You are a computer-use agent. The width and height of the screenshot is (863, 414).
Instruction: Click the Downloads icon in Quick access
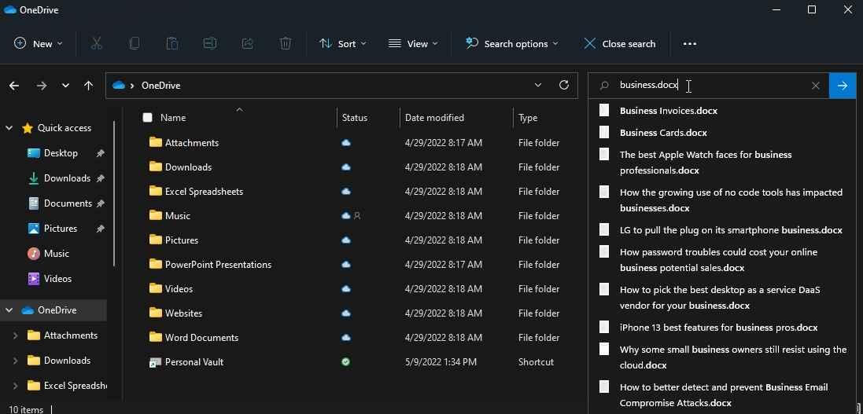point(34,178)
